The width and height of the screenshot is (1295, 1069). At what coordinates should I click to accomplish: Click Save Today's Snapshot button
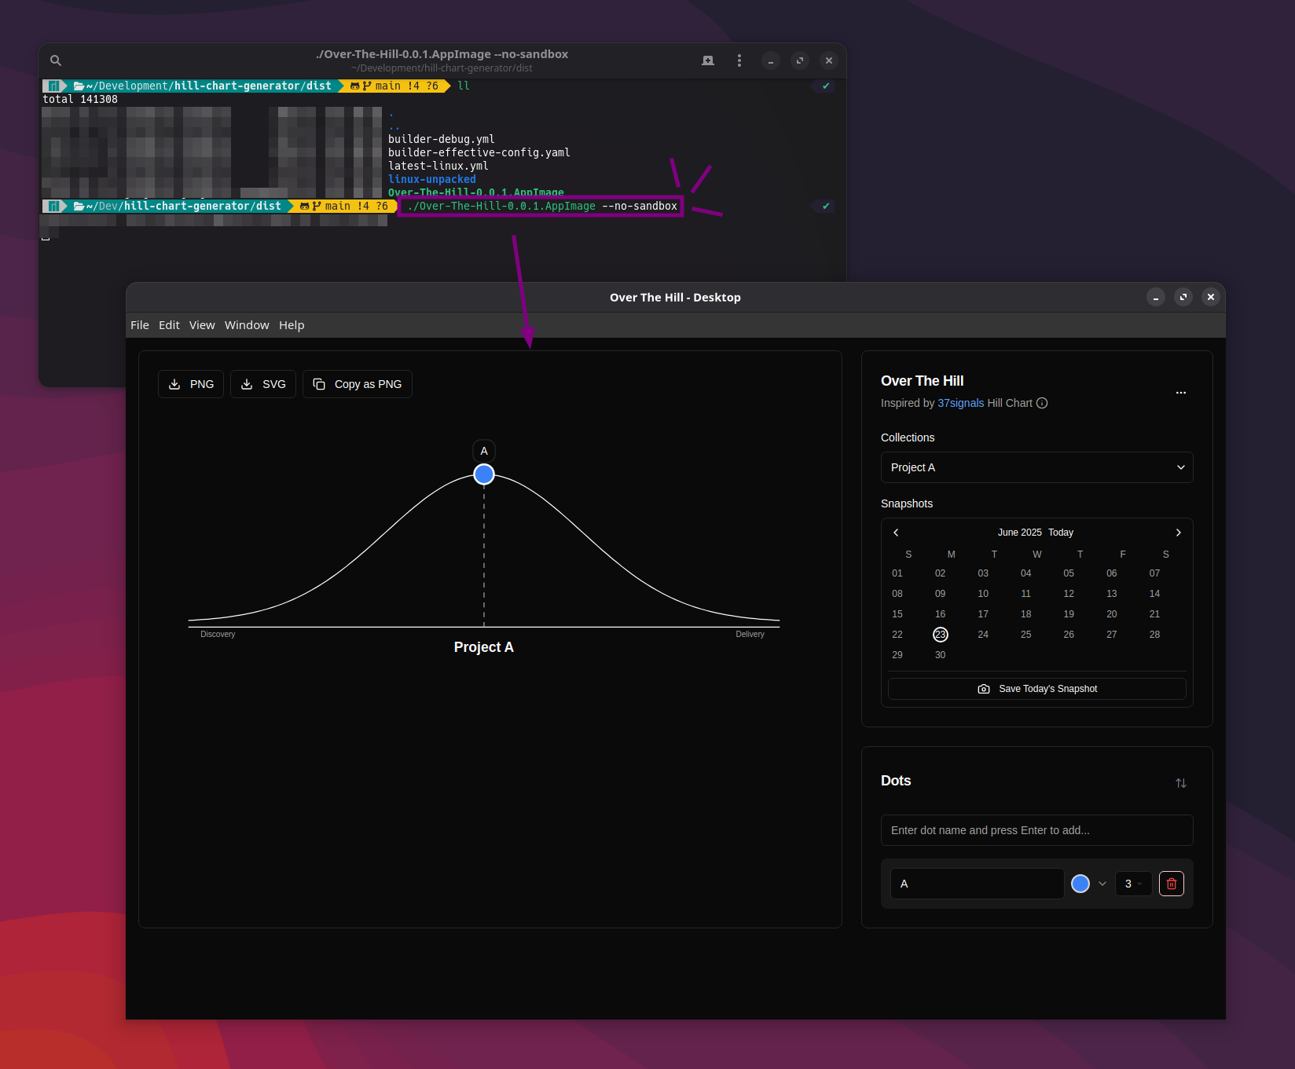click(x=1036, y=689)
